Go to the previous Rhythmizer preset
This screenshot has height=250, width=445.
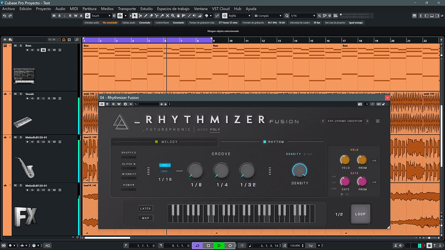(323, 121)
